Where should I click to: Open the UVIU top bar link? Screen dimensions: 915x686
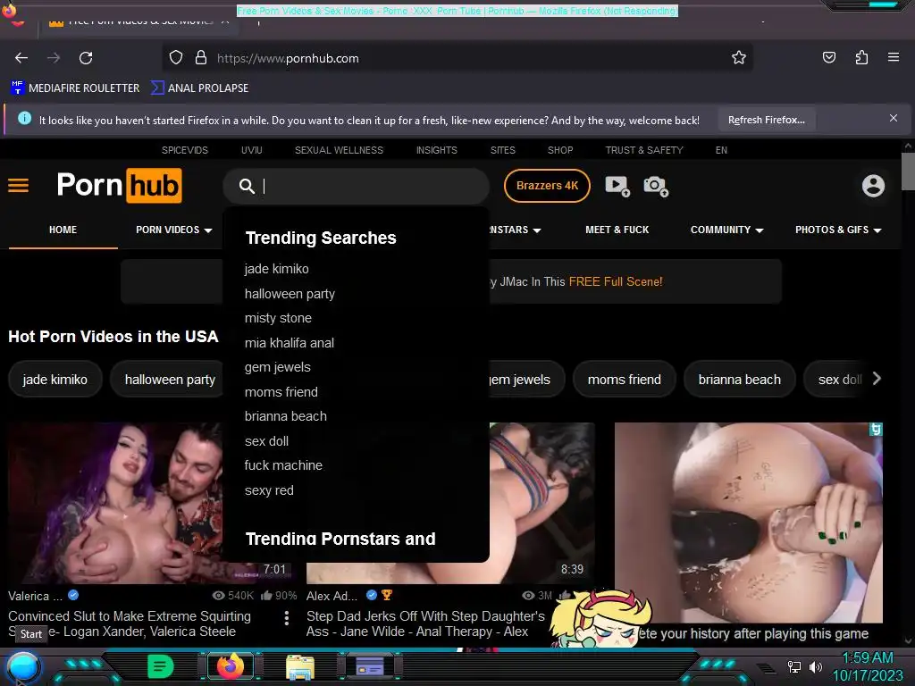click(x=251, y=150)
